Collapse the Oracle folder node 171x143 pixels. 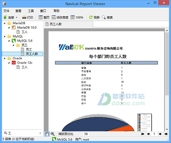coord(5,58)
